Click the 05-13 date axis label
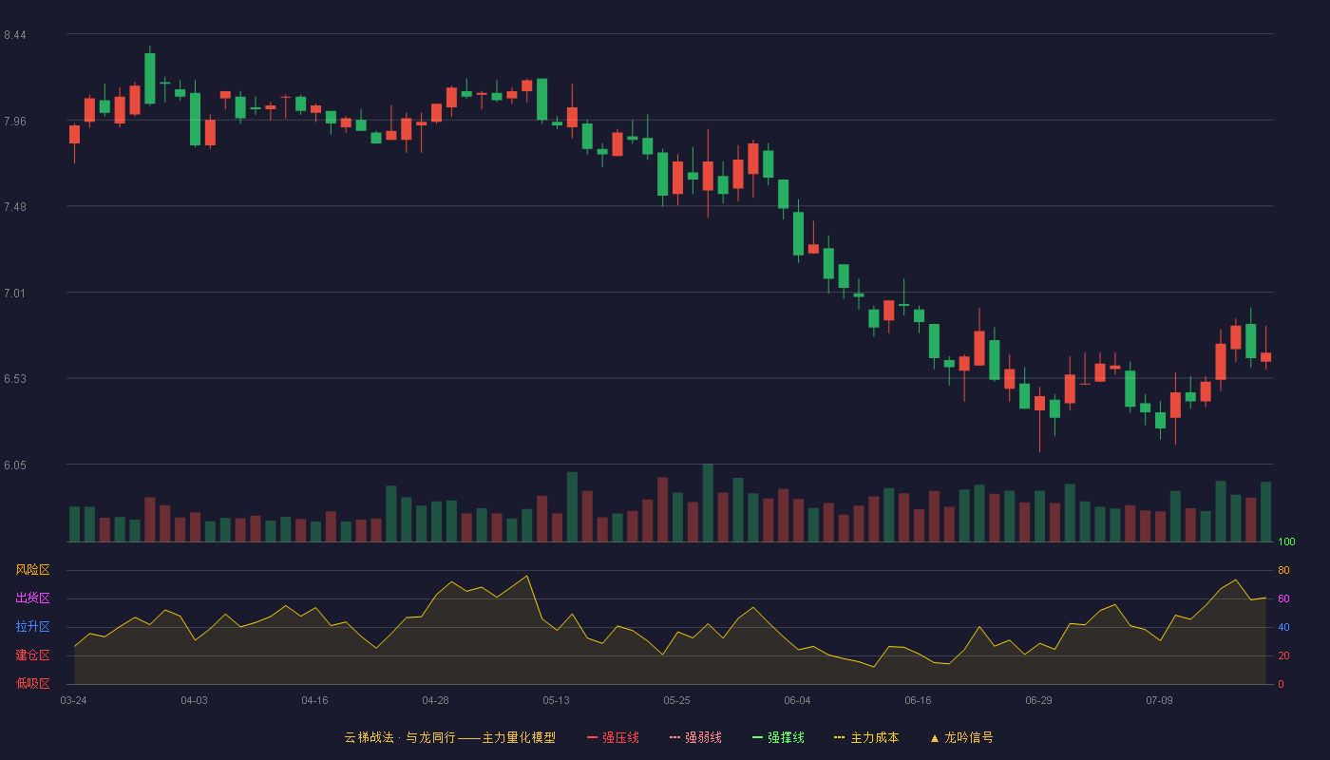Image resolution: width=1330 pixels, height=760 pixels. pyautogui.click(x=556, y=700)
